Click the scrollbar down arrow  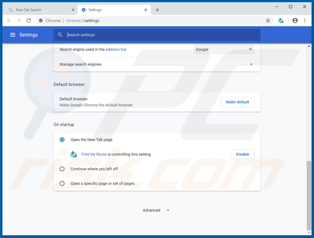(309, 232)
